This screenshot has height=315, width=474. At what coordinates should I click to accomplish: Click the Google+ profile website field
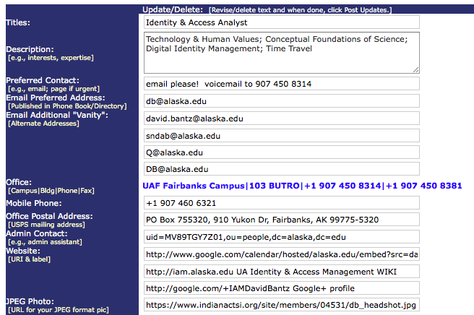tap(282, 288)
